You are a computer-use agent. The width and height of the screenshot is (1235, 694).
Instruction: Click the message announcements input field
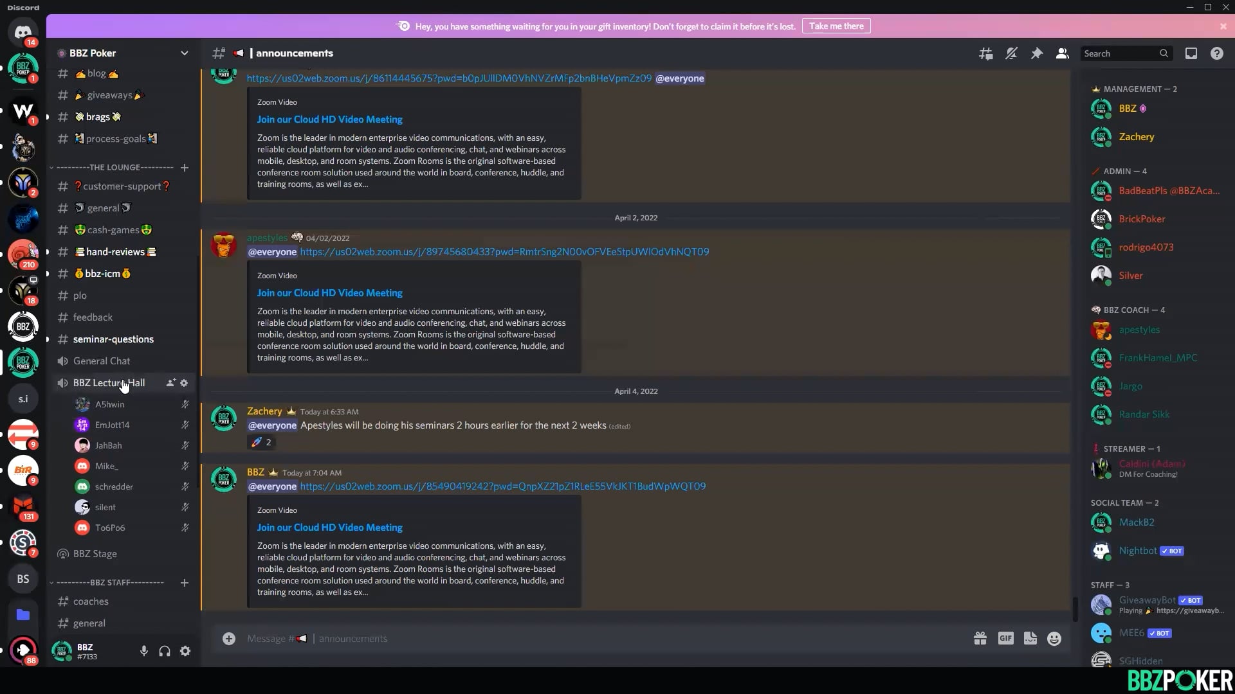click(x=579, y=638)
